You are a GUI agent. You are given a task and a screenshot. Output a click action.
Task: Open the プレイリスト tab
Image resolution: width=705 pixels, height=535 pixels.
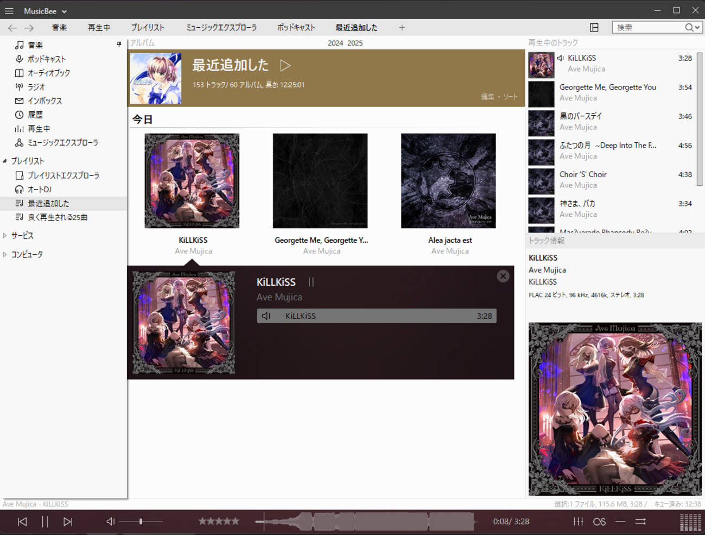click(148, 28)
